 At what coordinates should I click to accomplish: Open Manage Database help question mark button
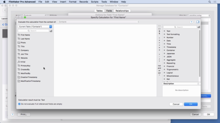pyautogui.click(x=12, y=114)
